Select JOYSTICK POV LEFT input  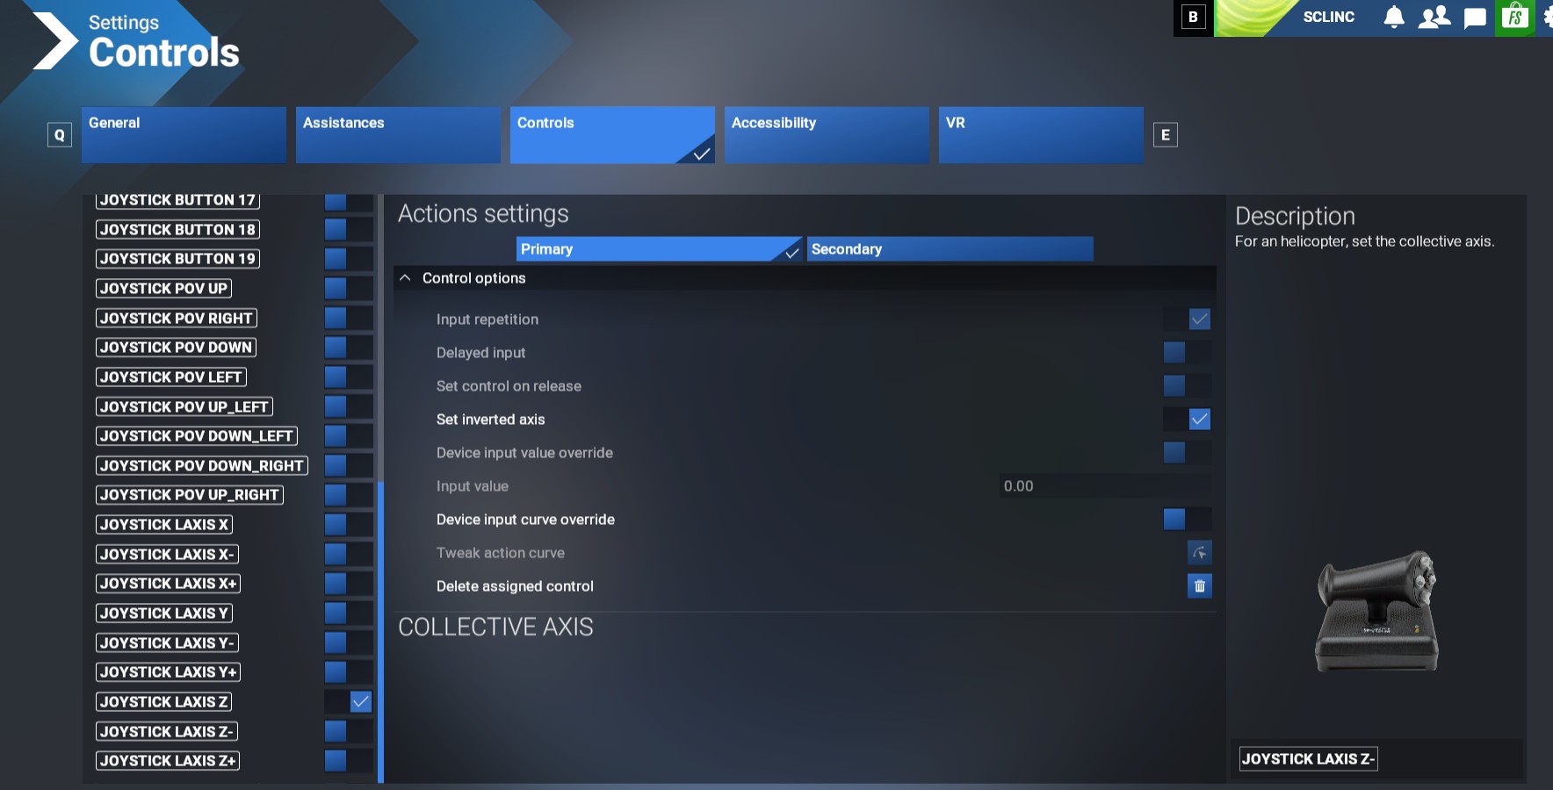(171, 377)
